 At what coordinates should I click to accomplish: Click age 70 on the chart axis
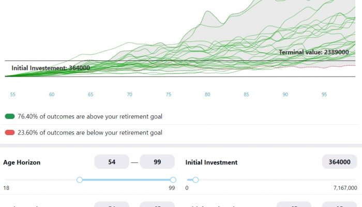[129, 95]
